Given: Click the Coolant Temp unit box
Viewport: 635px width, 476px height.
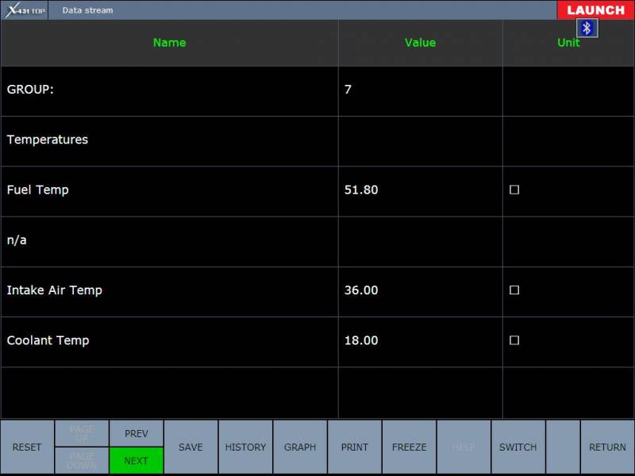Looking at the screenshot, I should 514,340.
